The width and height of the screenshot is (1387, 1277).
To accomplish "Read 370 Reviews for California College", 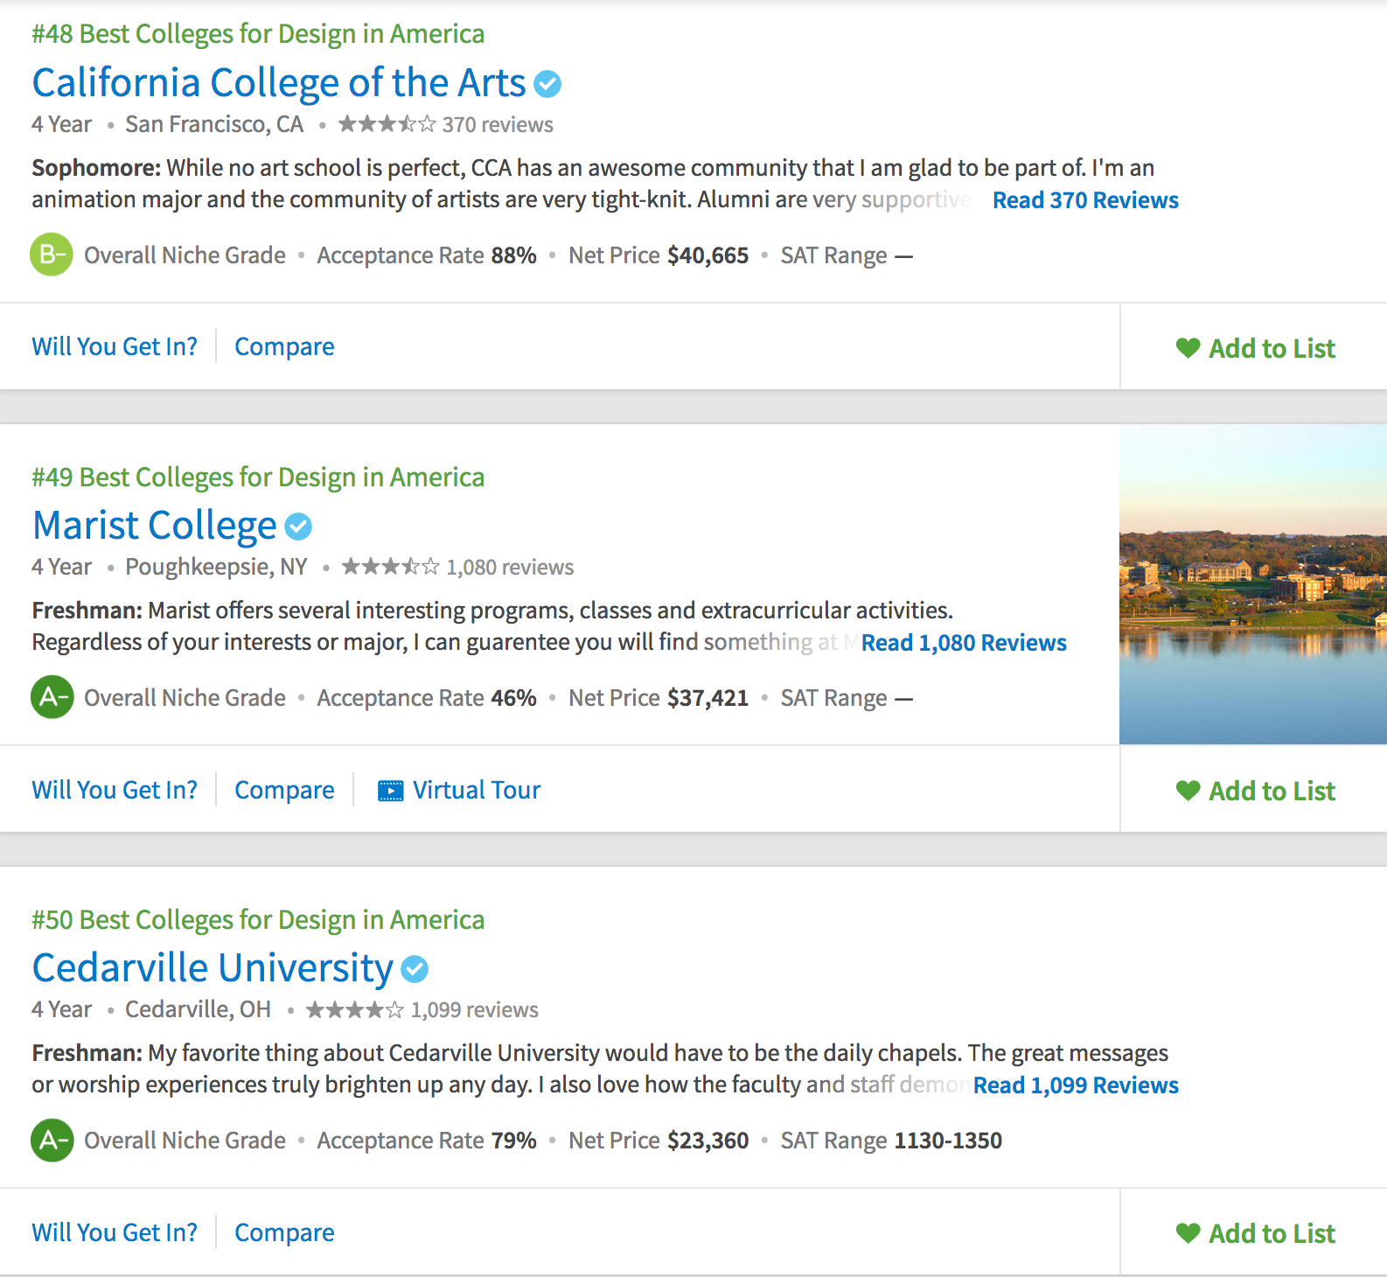I will click(x=1085, y=200).
